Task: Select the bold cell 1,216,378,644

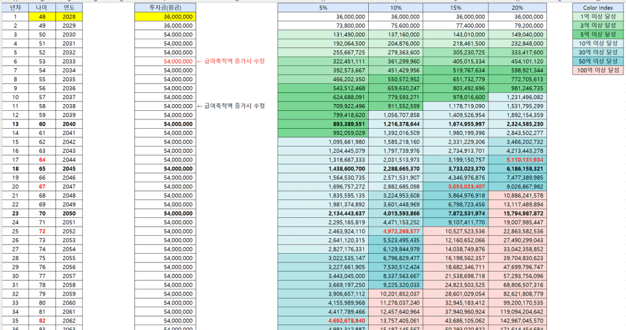Action: tap(395, 124)
